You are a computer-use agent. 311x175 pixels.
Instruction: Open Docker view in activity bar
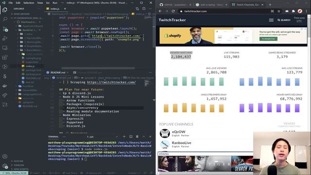5,86
